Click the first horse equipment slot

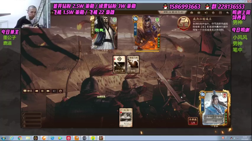[31, 122]
